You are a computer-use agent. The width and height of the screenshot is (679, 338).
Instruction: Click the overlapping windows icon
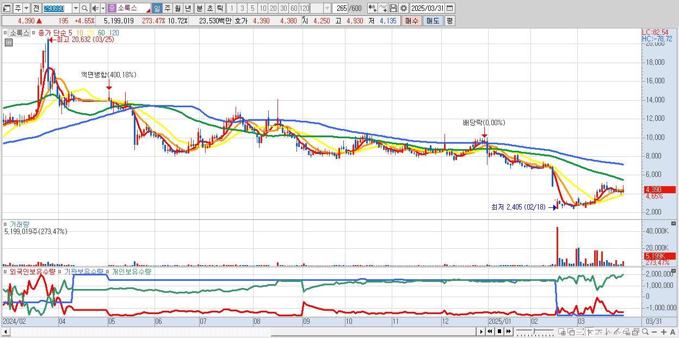(x=571, y=332)
